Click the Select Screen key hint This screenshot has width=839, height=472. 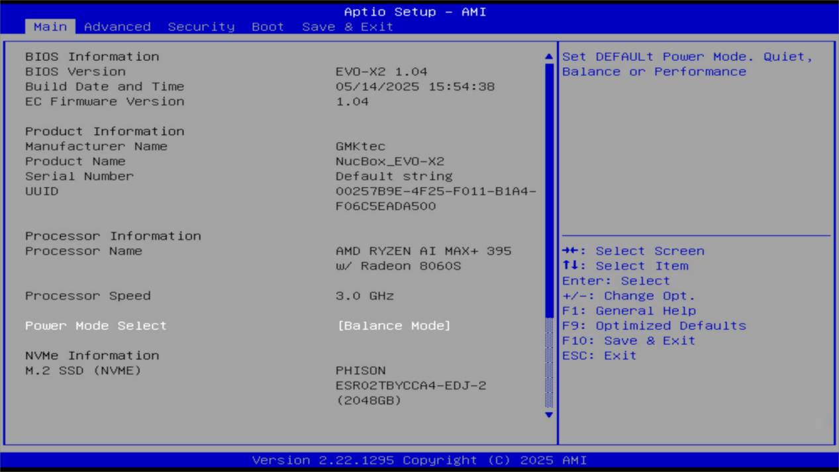tap(634, 251)
